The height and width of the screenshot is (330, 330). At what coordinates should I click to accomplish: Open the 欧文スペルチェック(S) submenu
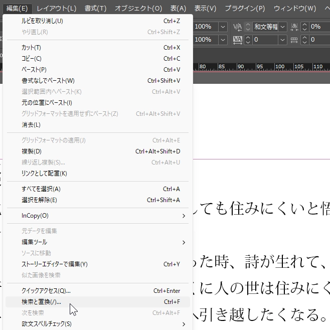click(x=184, y=324)
